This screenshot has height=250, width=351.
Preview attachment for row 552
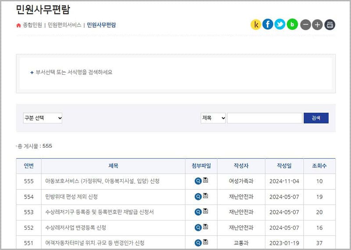[x=198, y=227]
